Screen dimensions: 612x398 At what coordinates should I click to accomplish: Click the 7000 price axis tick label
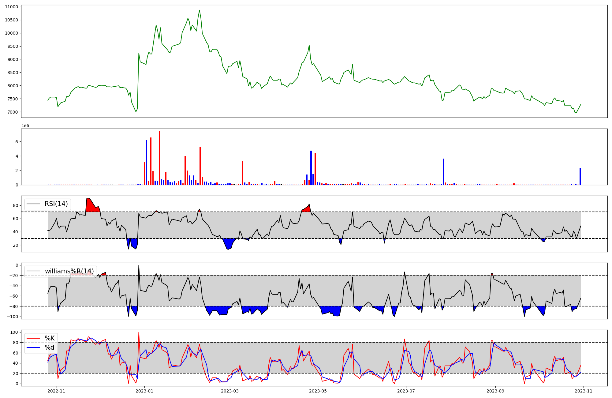coord(13,112)
